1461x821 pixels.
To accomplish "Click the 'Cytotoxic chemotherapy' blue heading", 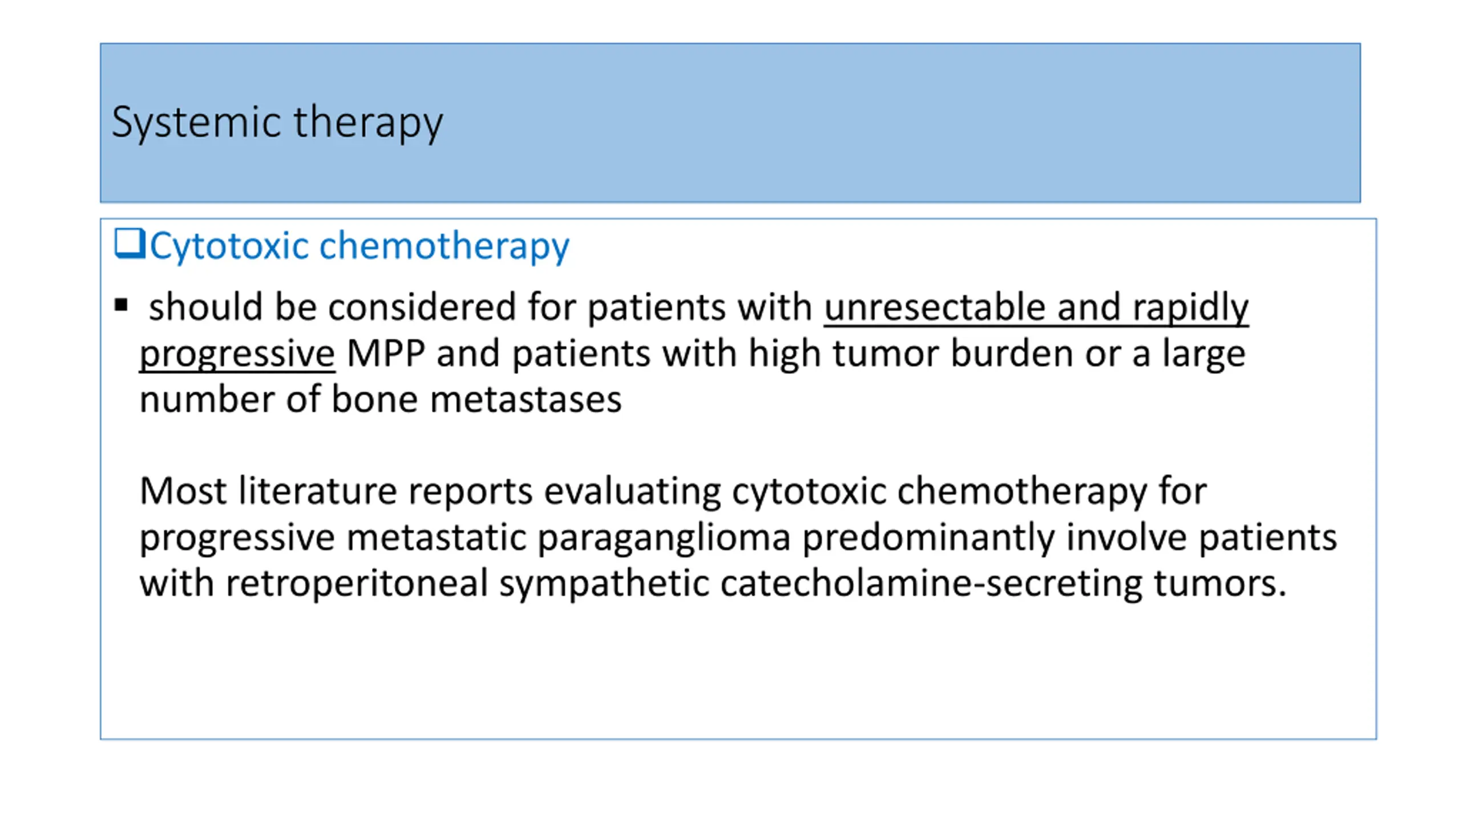I will point(359,246).
